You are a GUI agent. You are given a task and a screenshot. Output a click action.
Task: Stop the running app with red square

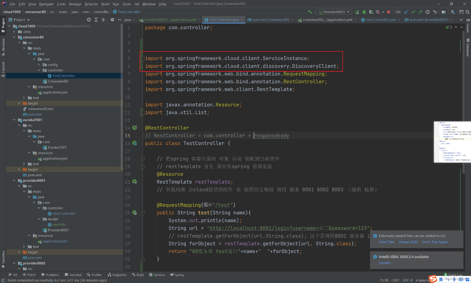click(x=389, y=12)
